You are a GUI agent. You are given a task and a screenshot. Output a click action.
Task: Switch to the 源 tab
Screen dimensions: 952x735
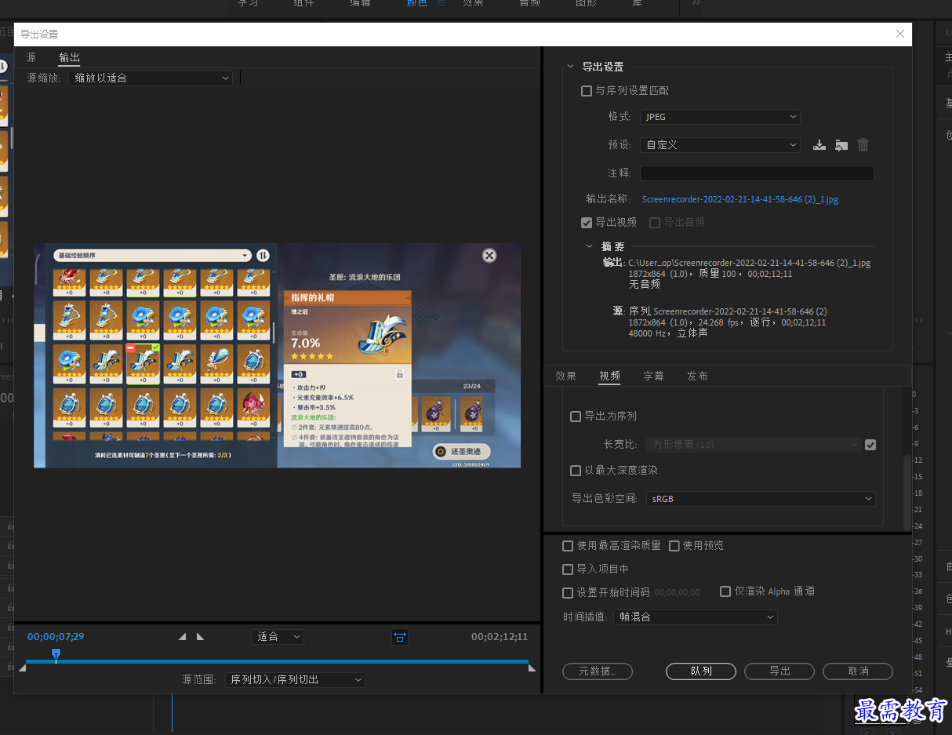tap(31, 58)
